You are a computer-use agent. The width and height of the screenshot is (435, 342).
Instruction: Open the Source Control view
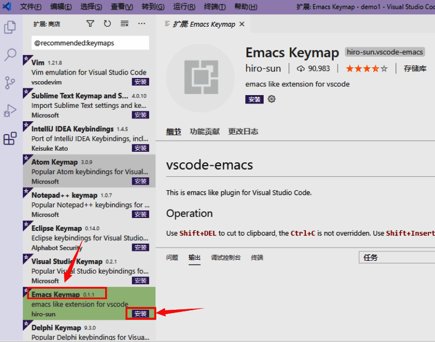tap(10, 83)
